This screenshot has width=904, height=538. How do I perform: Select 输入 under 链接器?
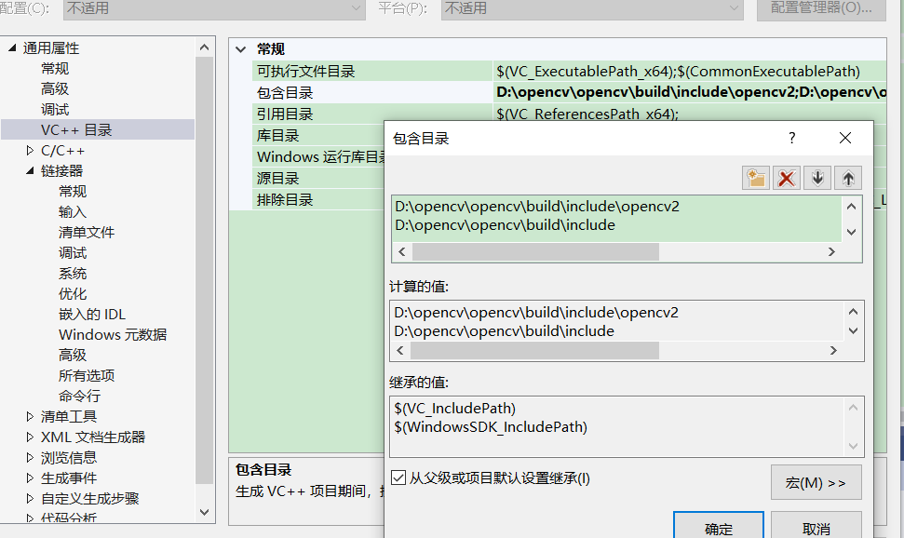[73, 211]
